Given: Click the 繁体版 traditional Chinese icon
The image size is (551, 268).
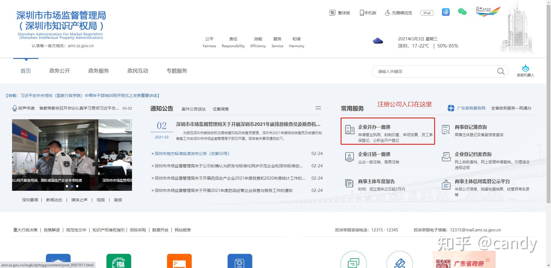Looking at the screenshot, I should pos(332,13).
